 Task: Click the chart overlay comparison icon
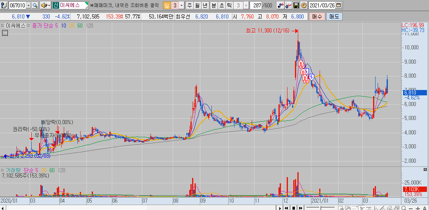288,5
